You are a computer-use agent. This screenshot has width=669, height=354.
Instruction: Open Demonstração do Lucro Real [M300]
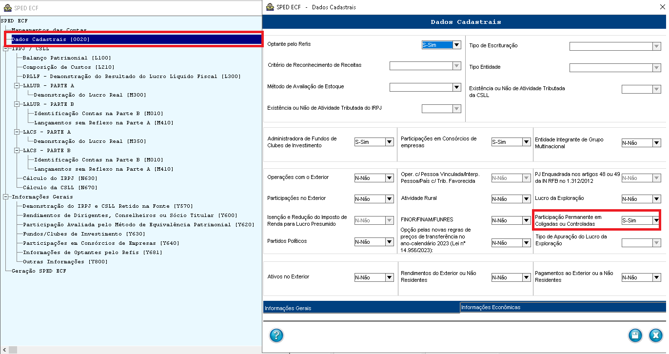point(90,95)
